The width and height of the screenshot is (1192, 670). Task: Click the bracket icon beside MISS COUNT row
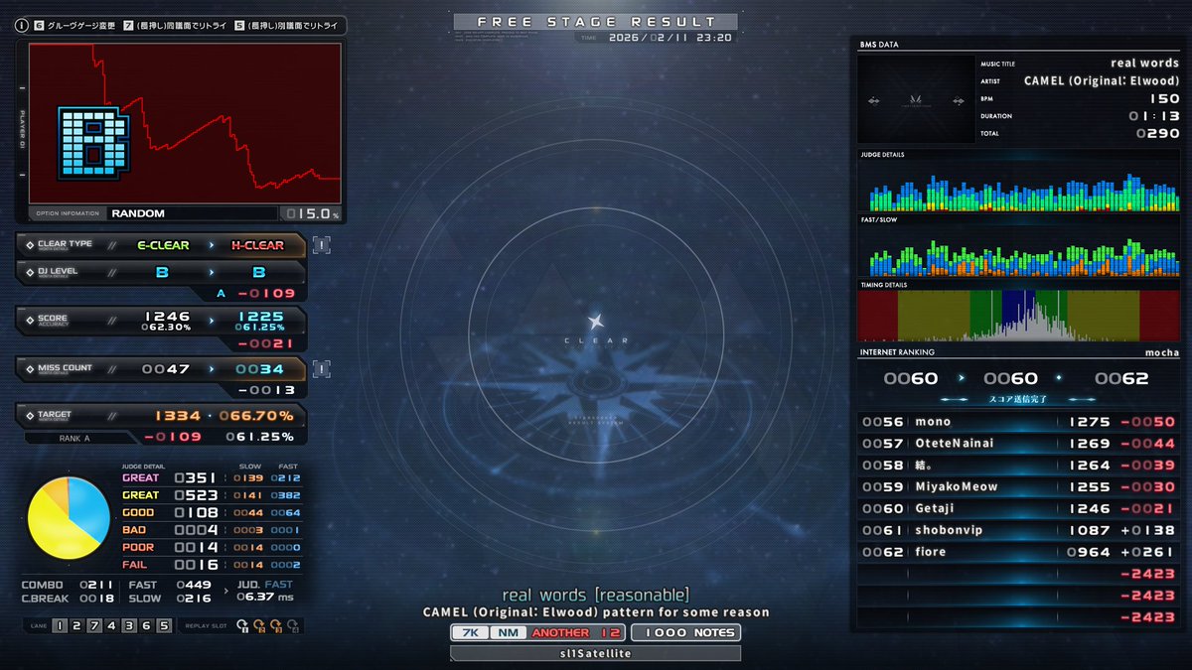(320, 368)
